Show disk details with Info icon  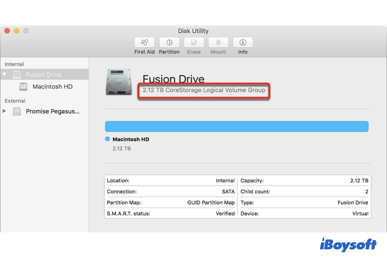point(243,43)
